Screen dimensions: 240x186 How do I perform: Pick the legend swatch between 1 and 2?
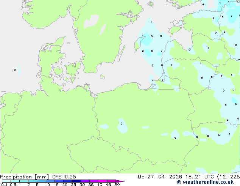tap(24, 181)
